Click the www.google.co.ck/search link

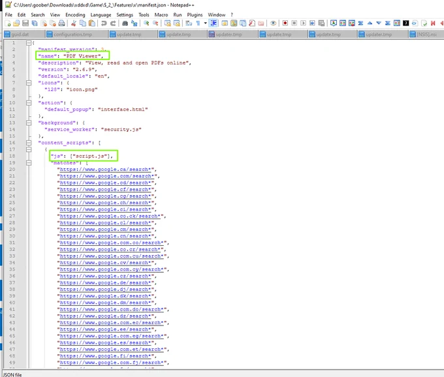(x=110, y=216)
